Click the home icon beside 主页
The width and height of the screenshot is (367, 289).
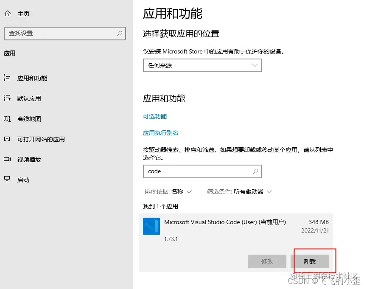(8, 14)
